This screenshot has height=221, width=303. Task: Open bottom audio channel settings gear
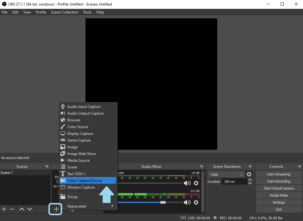coord(196,202)
